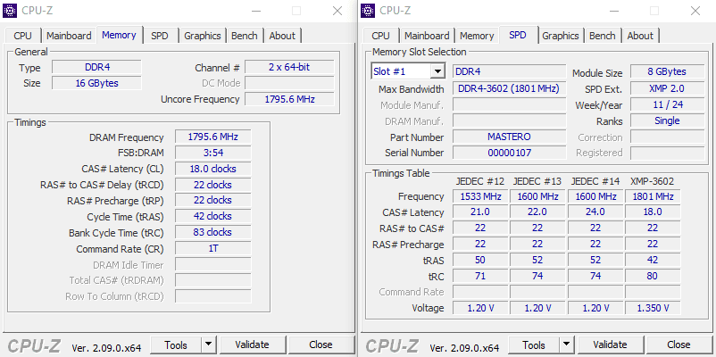Click the DRAM Frequency 1795.6 MHz value
716x357 pixels.
213,137
